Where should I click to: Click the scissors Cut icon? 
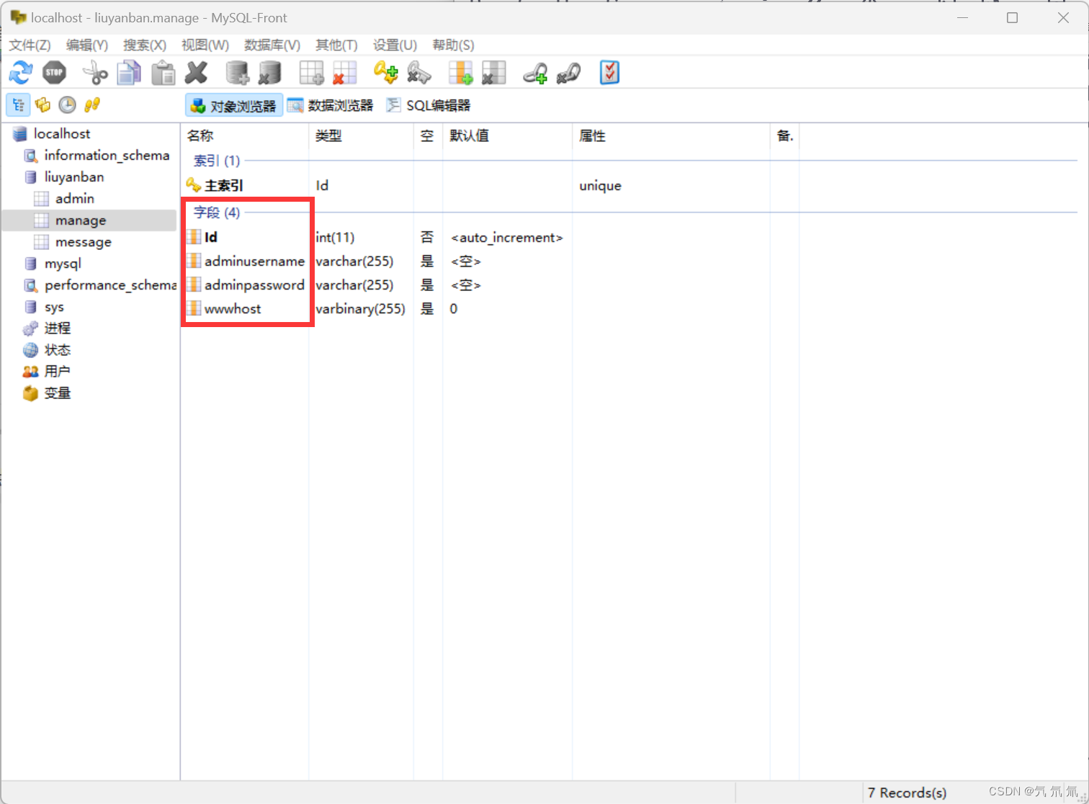click(94, 72)
